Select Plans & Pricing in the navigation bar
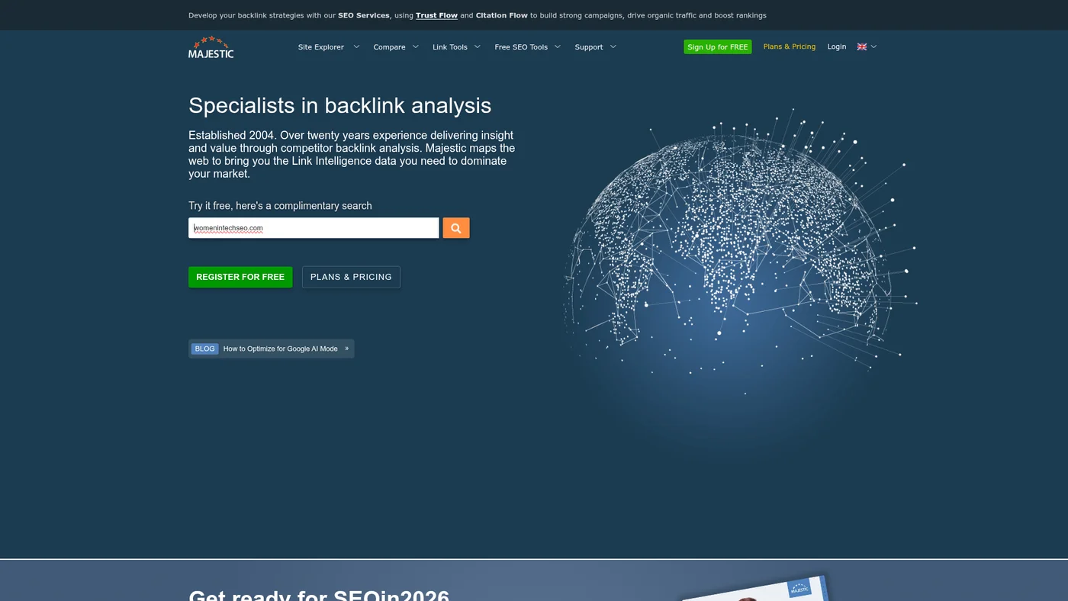 (x=789, y=47)
